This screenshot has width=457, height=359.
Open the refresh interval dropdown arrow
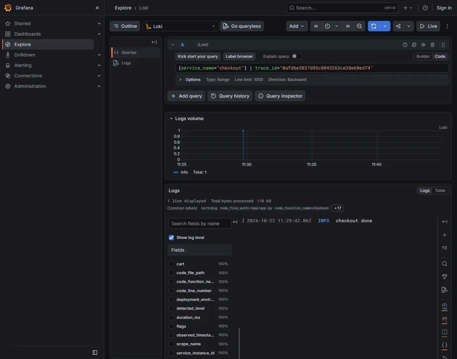click(385, 26)
